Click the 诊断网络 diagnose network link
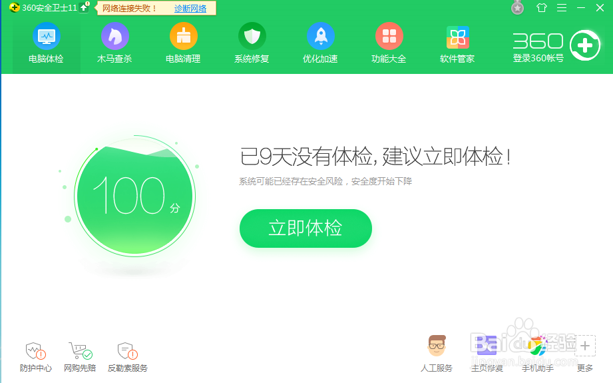Image resolution: width=613 pixels, height=383 pixels. click(x=190, y=8)
